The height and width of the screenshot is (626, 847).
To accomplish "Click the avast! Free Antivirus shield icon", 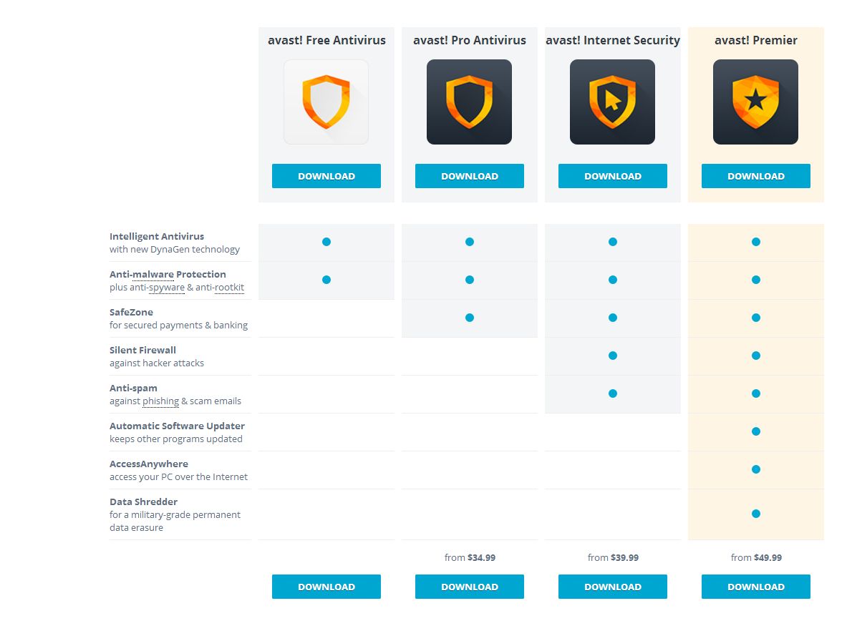I will tap(326, 102).
